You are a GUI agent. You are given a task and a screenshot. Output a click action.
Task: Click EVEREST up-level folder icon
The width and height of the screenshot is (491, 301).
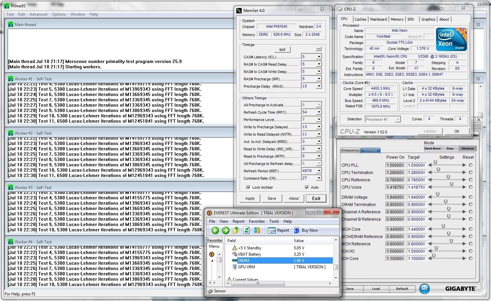[x=236, y=230]
